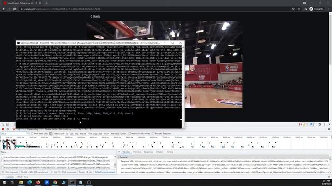
Task: Stop recording the network log
Action: click(3, 129)
